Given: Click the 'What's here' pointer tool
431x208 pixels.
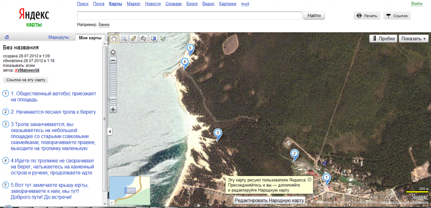Looking at the screenshot, I should pos(163,38).
